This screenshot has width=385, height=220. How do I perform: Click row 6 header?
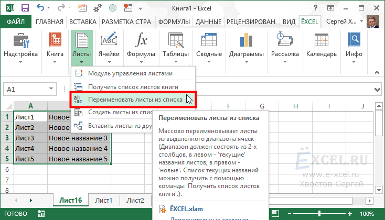click(x=7, y=170)
